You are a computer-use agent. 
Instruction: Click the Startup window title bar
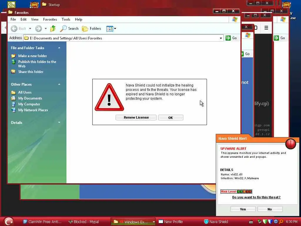(144, 4)
